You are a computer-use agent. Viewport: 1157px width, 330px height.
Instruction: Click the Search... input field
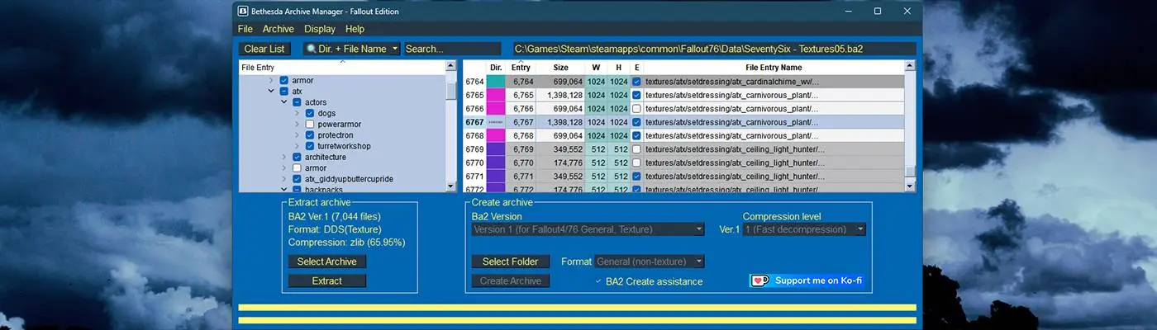(x=452, y=49)
